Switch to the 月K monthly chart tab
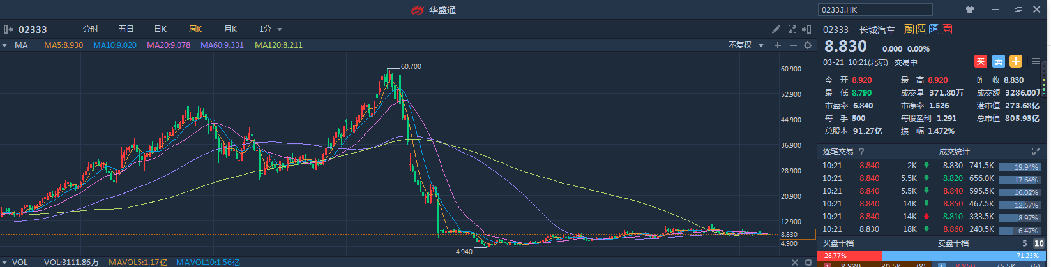Image resolution: width=1051 pixels, height=267 pixels. [231, 29]
